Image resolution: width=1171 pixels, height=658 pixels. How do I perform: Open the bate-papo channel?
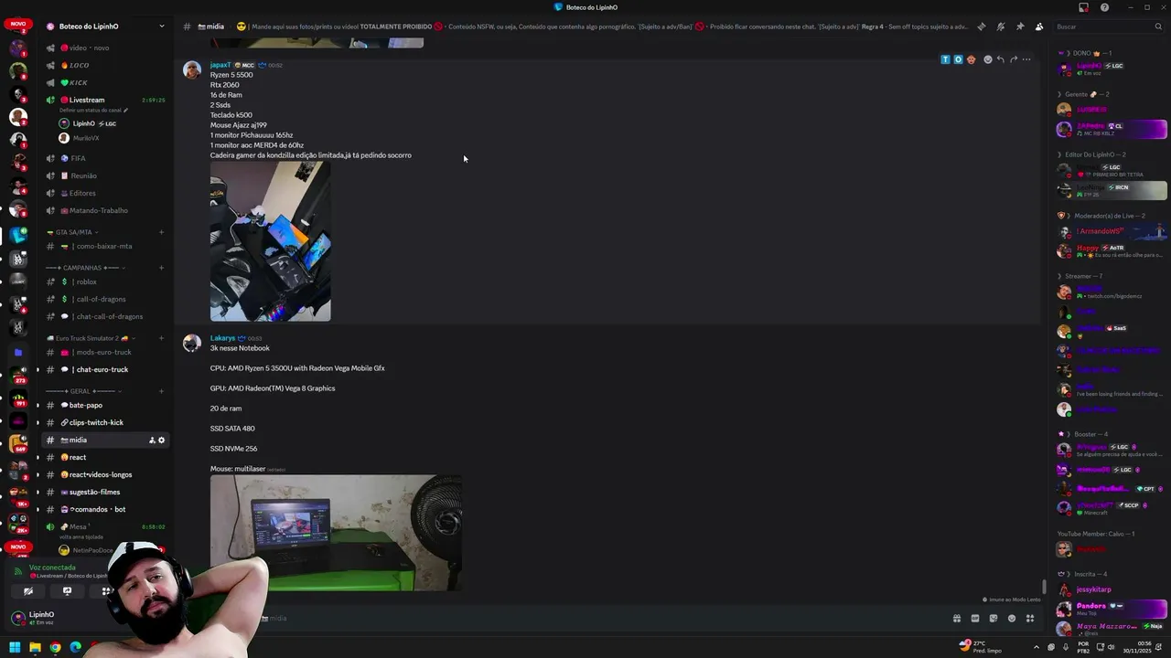coord(105,405)
